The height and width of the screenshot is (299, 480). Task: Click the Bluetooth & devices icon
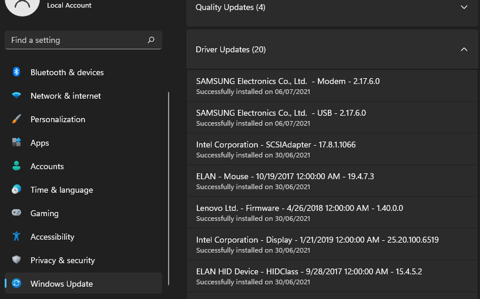[x=16, y=72]
